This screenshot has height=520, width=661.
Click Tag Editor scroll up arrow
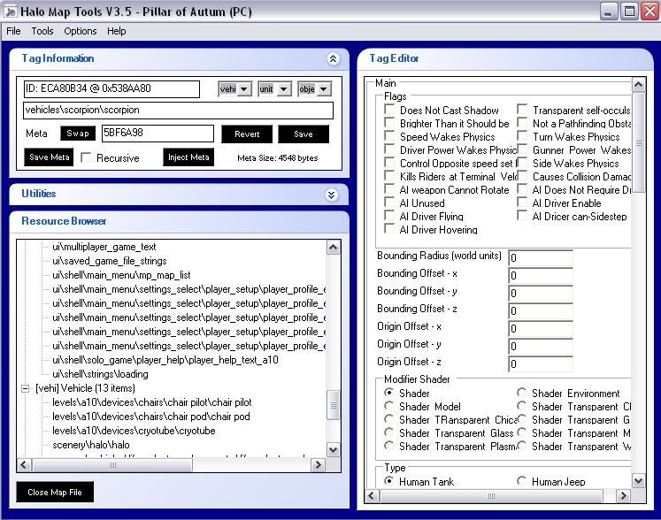[638, 85]
